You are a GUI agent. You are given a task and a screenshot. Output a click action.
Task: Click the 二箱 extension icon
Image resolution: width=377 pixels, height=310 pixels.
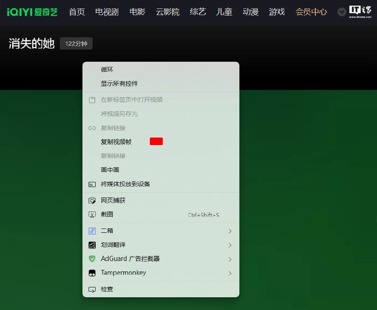pyautogui.click(x=92, y=231)
